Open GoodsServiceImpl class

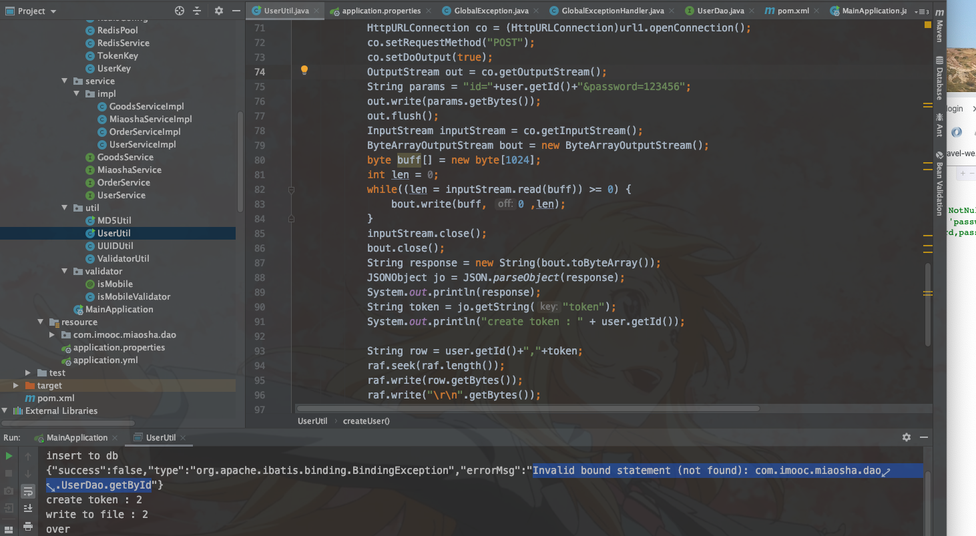[146, 106]
